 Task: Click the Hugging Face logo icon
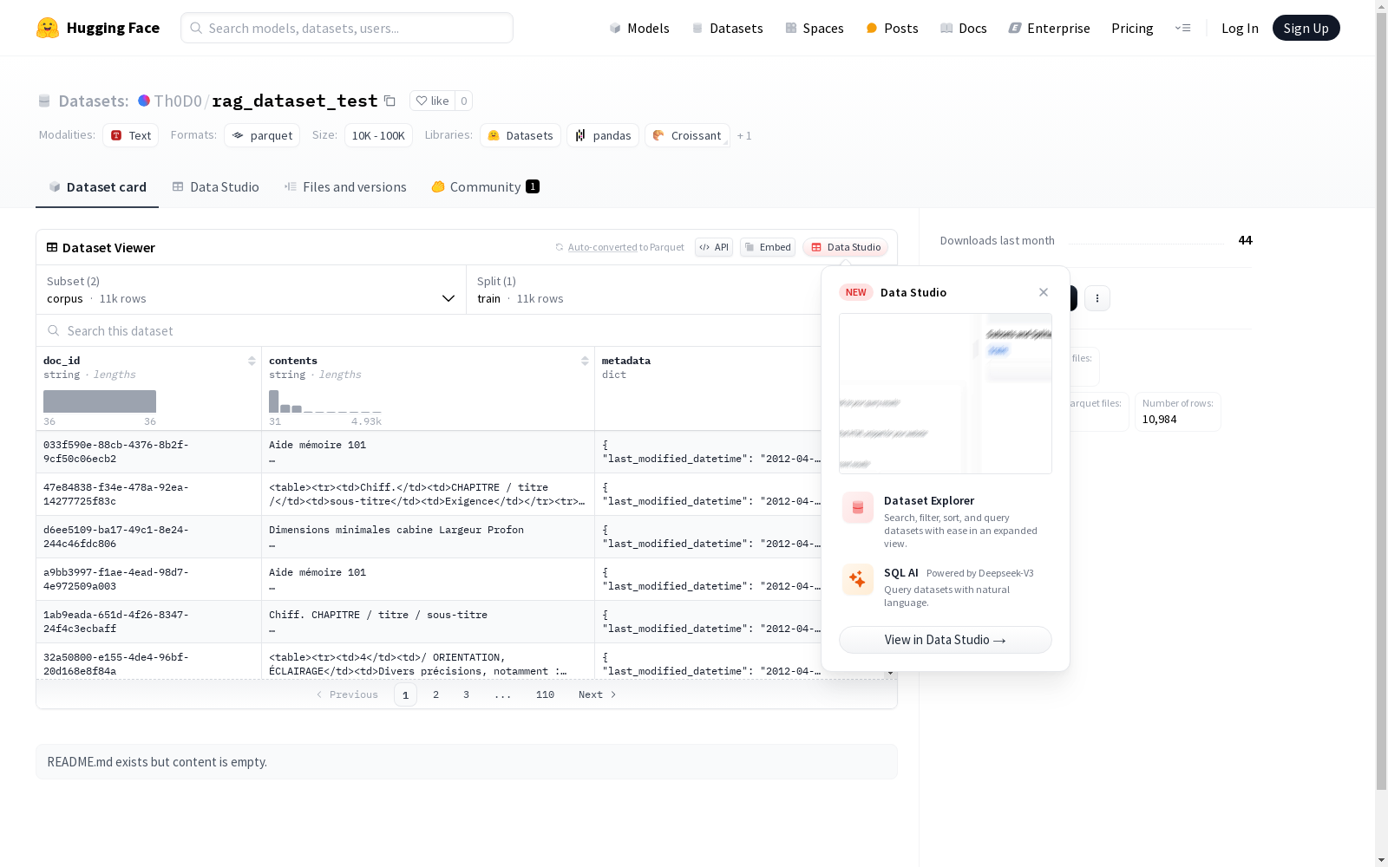click(x=48, y=28)
